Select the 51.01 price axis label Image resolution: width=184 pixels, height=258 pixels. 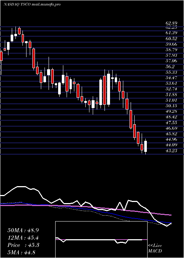click(x=171, y=100)
